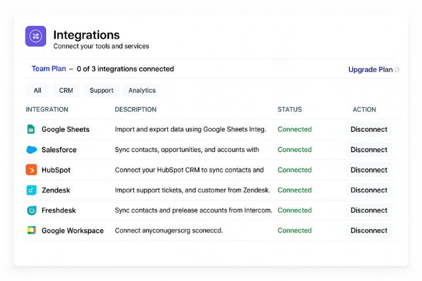Click the ACTION column header
Screen dimensions: 422x281
click(364, 109)
